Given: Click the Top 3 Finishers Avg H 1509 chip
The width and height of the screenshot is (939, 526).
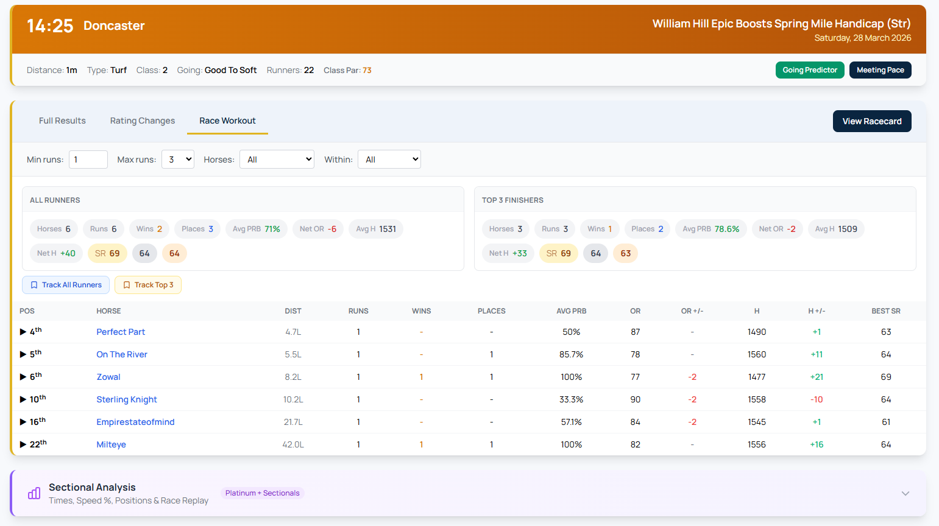Looking at the screenshot, I should click(836, 229).
